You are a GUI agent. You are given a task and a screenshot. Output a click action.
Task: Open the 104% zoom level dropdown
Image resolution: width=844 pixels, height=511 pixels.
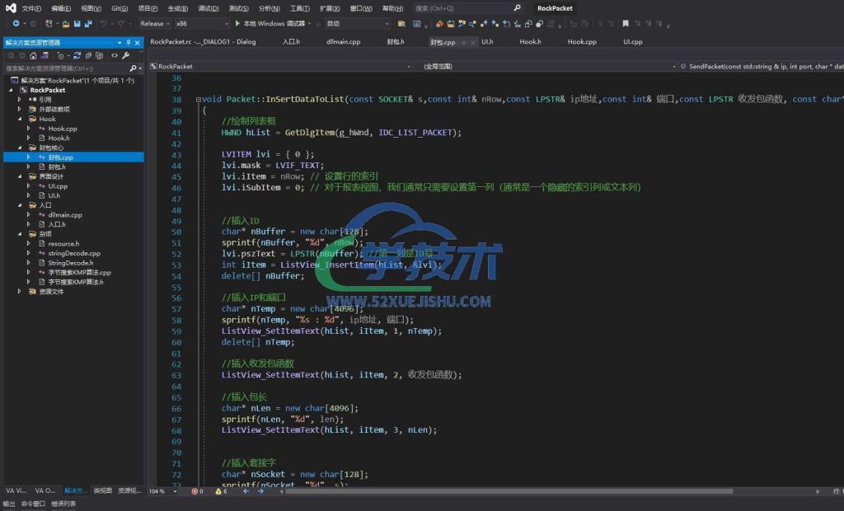coord(173,491)
